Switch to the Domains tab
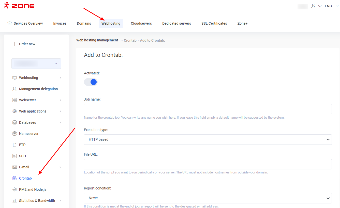Viewport: 340px width, 208px height. click(x=84, y=23)
